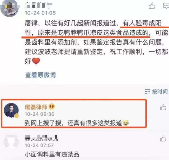Click the crown badge beside 屠磊律师
This screenshot has width=169, height=160.
click(x=52, y=107)
